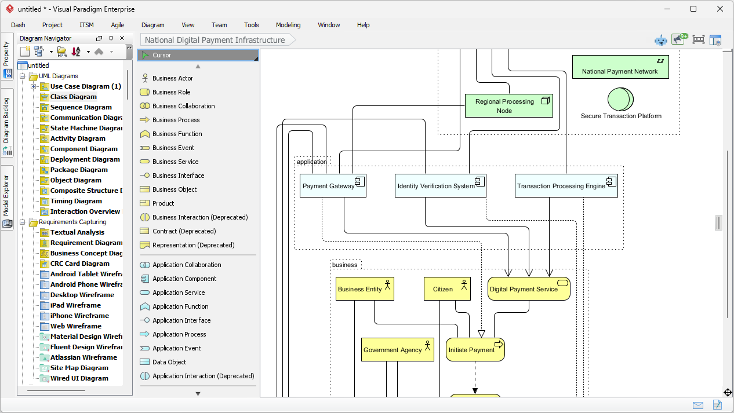
Task: Toggle the layers panel icon at top right
Action: (715, 40)
